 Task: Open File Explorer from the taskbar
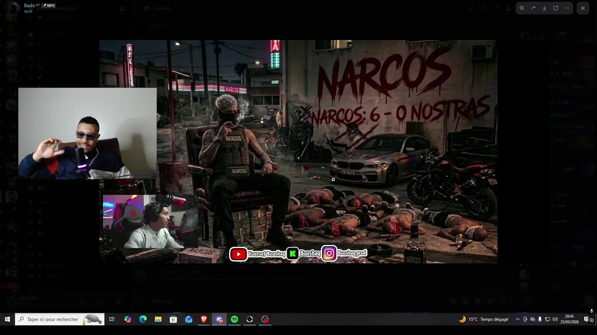[158, 319]
